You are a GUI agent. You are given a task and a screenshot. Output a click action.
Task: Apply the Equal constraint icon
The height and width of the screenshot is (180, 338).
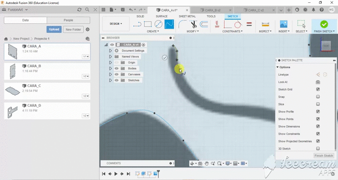[x=249, y=24]
